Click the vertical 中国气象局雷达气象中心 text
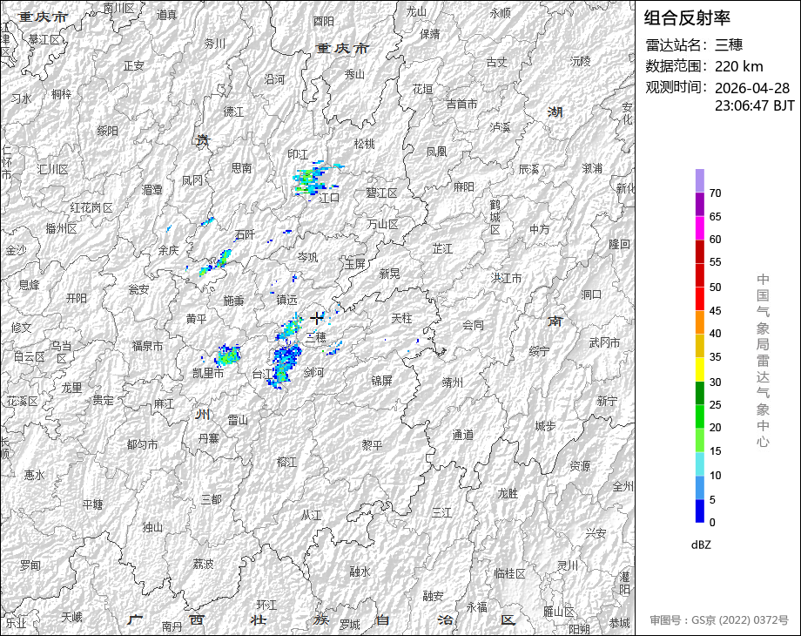Viewport: 801px width, 636px height. [x=763, y=361]
